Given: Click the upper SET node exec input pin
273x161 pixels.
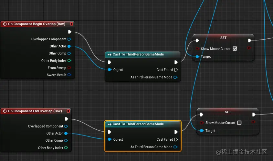Looking at the screenshot, I should coord(197,41).
